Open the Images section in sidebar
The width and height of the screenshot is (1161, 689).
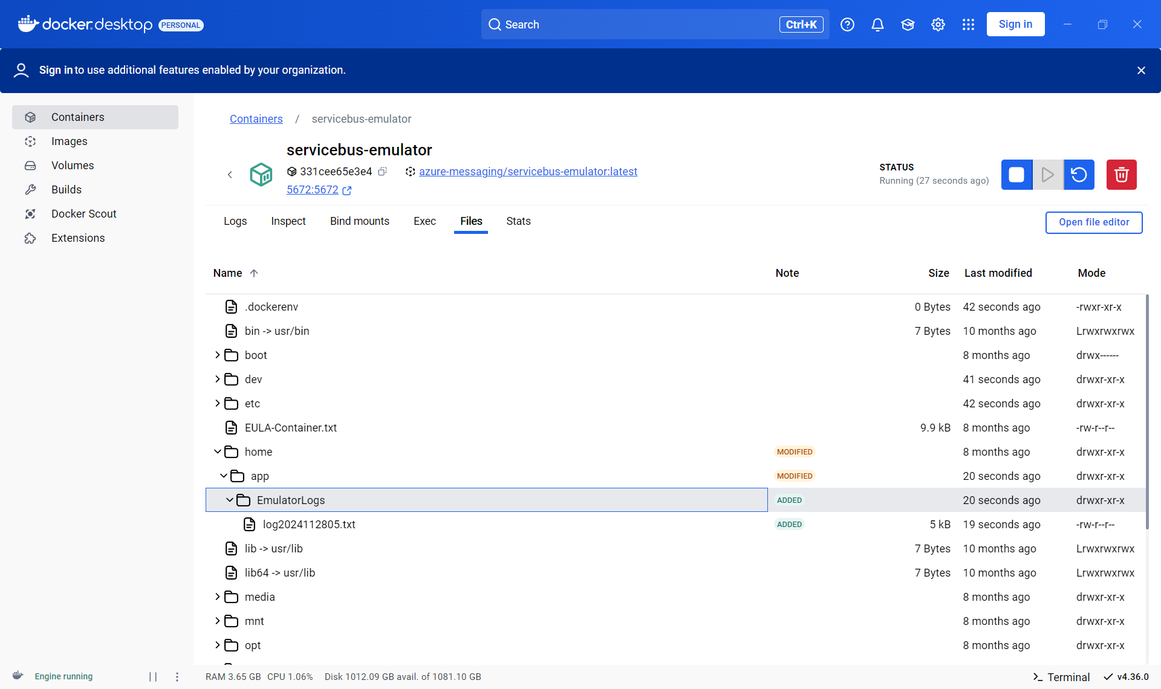(x=69, y=141)
